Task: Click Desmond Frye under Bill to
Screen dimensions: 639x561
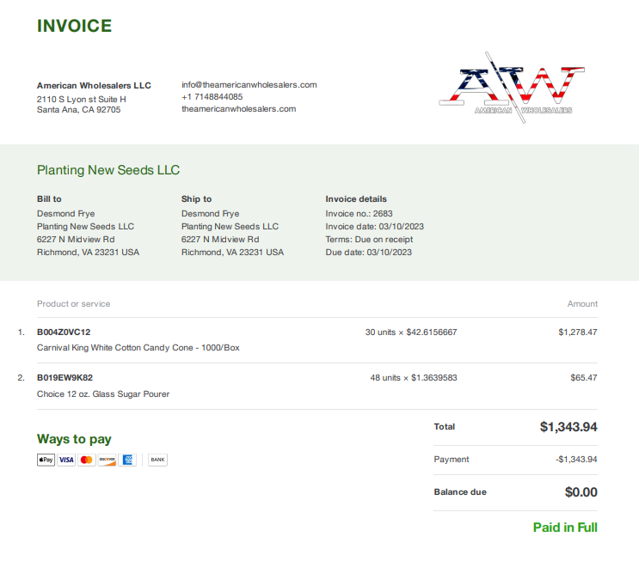Action: [66, 214]
